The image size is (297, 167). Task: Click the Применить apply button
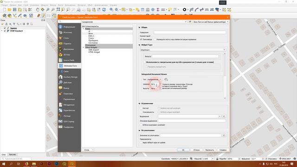[210, 150]
